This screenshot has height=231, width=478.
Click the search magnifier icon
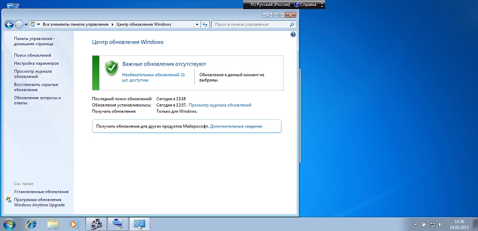click(x=292, y=24)
